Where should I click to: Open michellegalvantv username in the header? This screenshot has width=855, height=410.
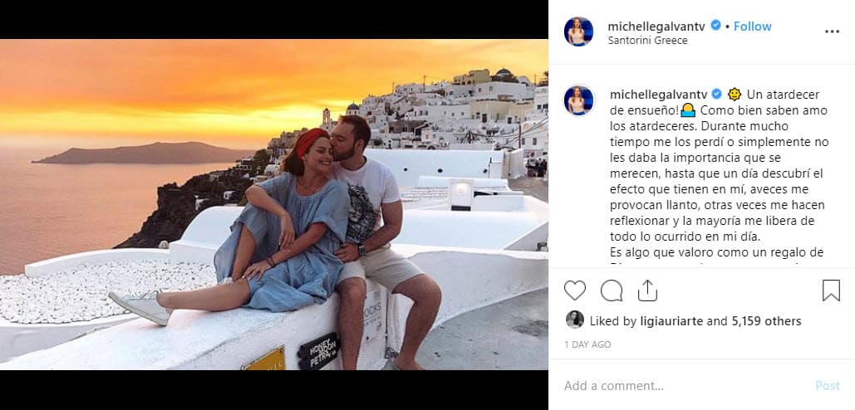coord(656,27)
